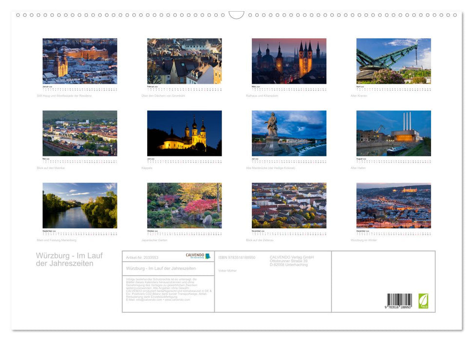Open the Würzburg im Winter night view
473x341 pixels.
click(x=393, y=205)
